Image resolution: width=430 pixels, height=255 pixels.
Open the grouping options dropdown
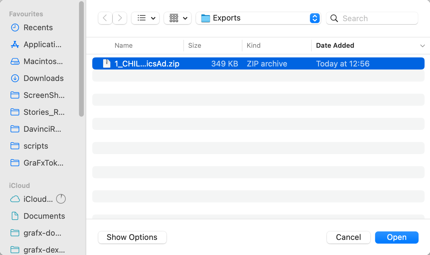(x=178, y=18)
